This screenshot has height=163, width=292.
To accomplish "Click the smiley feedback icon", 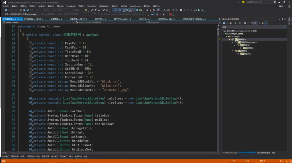I will pyautogui.click(x=243, y=2).
